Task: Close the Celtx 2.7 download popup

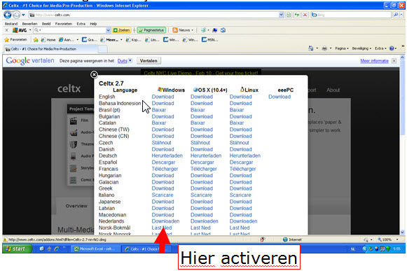Action: coord(94,75)
